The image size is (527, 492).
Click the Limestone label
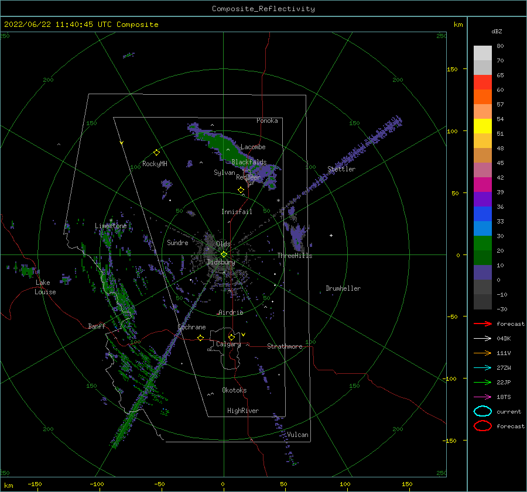pos(111,226)
